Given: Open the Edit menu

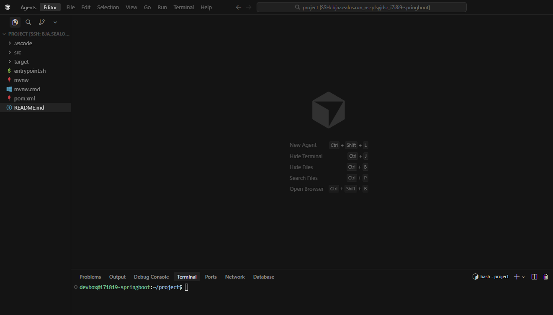Looking at the screenshot, I should (x=86, y=7).
